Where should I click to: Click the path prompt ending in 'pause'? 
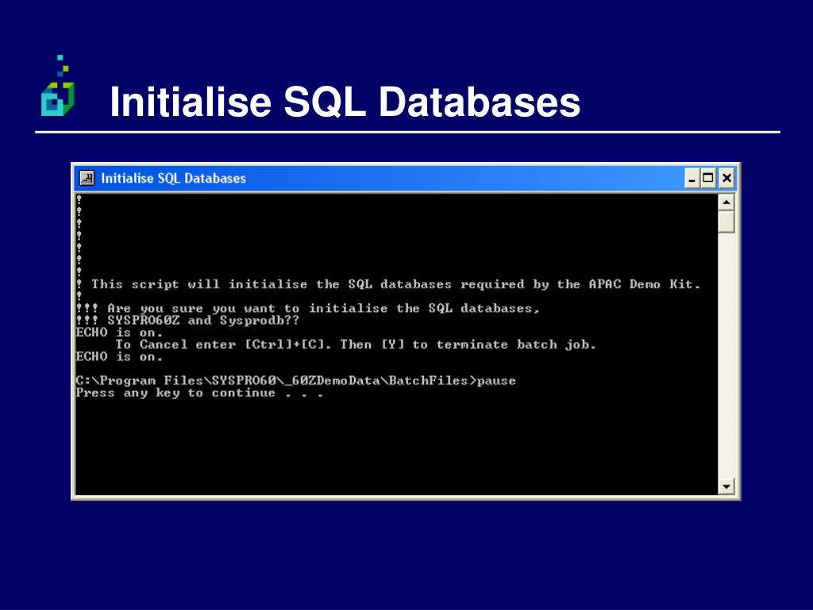coord(295,380)
